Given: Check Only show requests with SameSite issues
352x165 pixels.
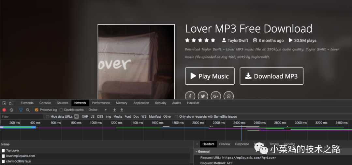Looking at the screenshot, I should coord(176,117).
